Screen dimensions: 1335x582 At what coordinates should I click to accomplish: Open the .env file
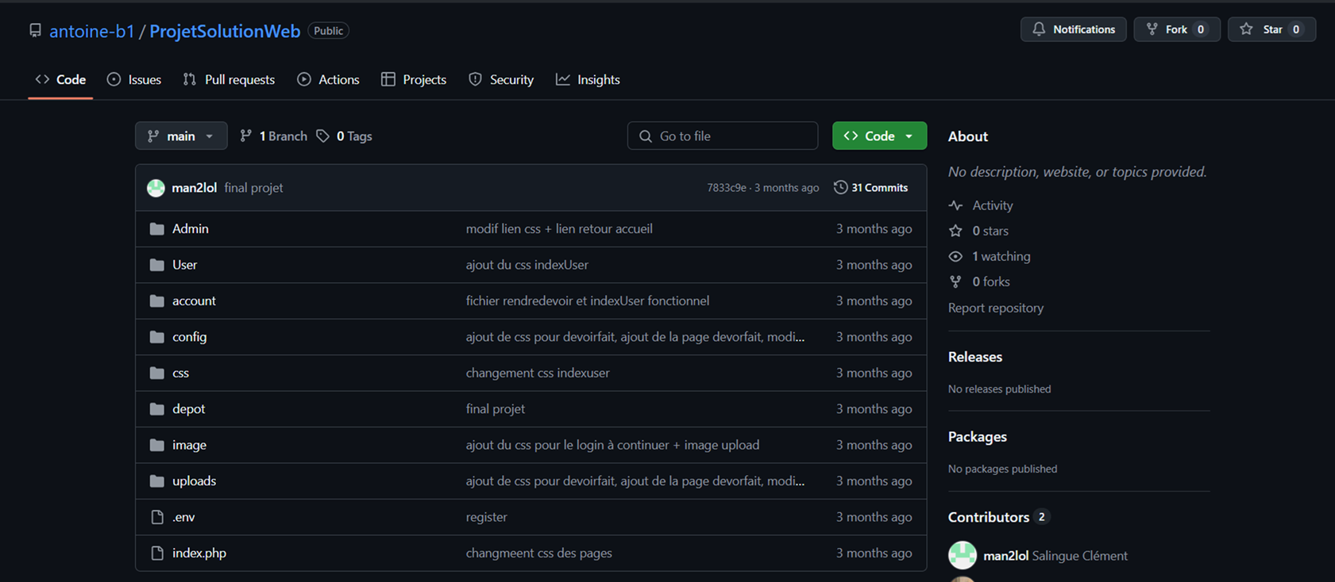[x=183, y=517]
